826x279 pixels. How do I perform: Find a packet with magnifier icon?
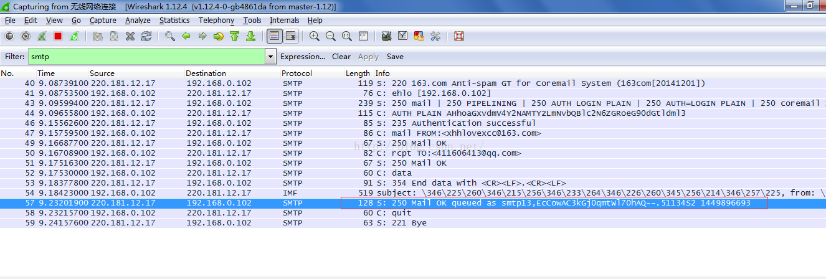170,36
